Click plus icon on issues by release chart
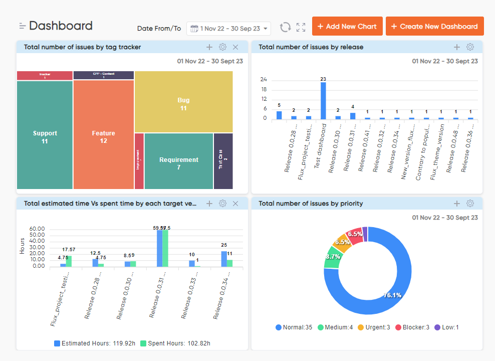This screenshot has height=361, width=495. coord(456,47)
